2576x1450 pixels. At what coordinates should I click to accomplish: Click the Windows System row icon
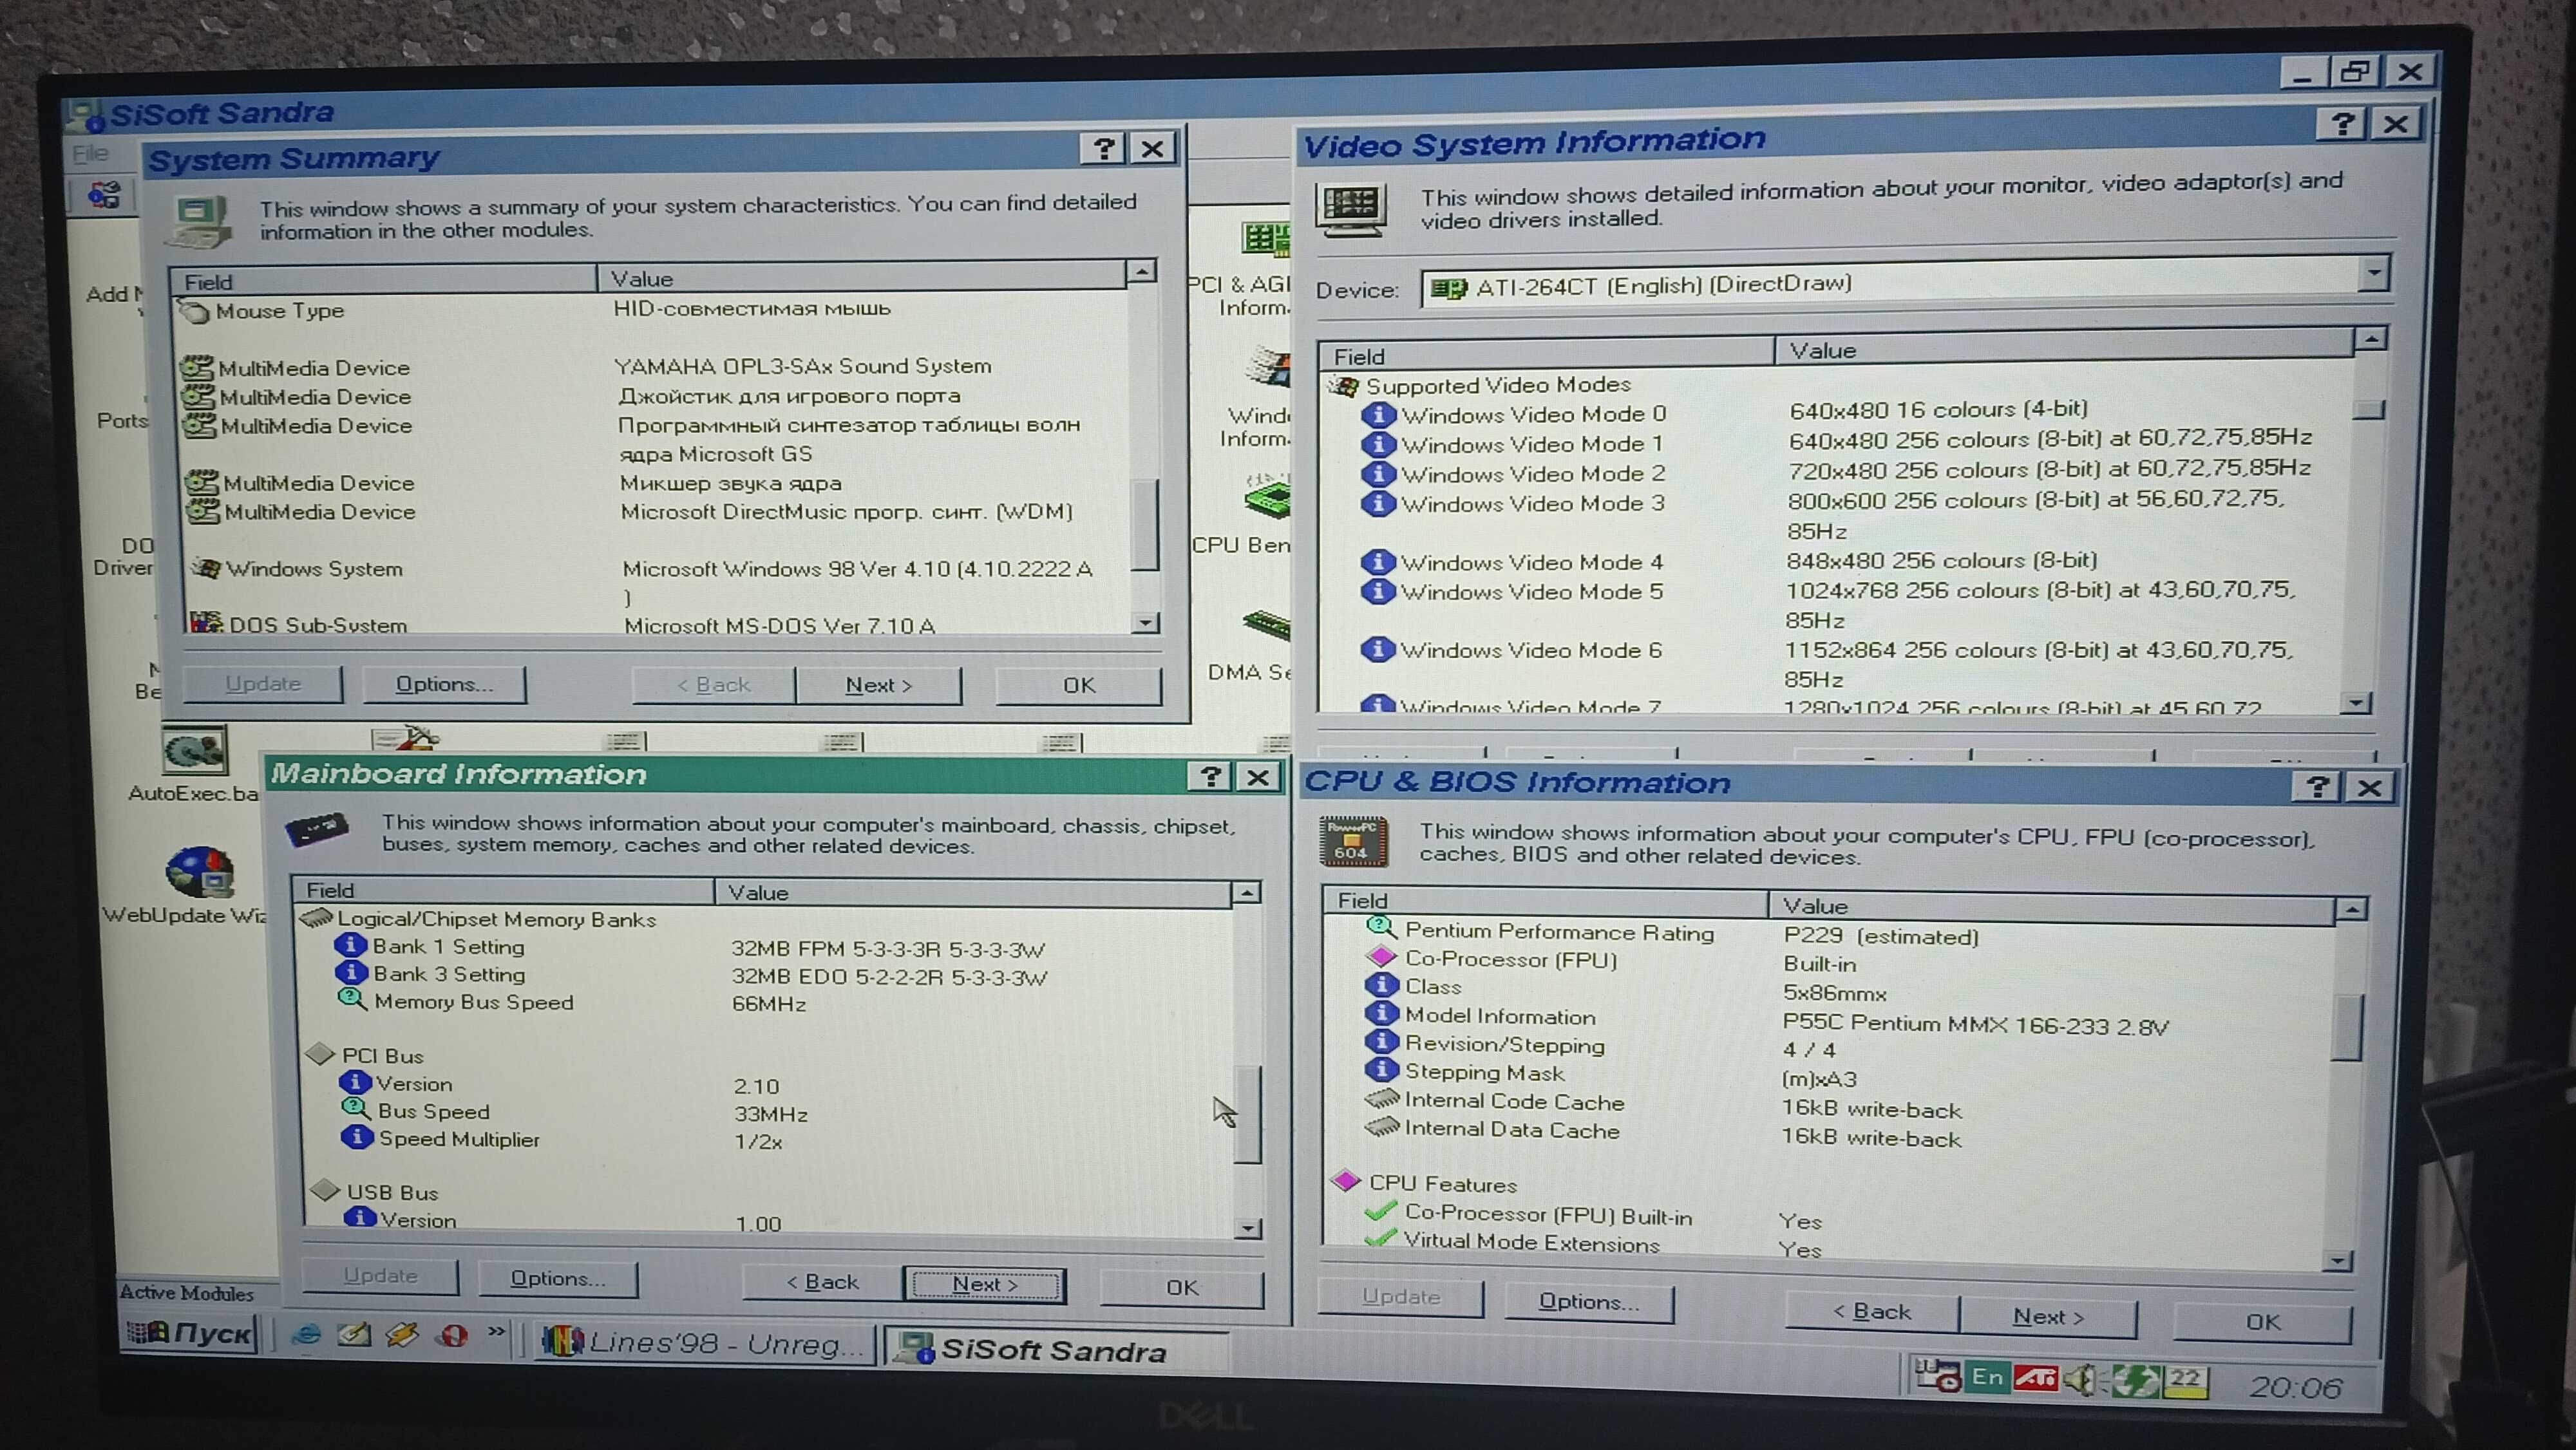[206, 568]
